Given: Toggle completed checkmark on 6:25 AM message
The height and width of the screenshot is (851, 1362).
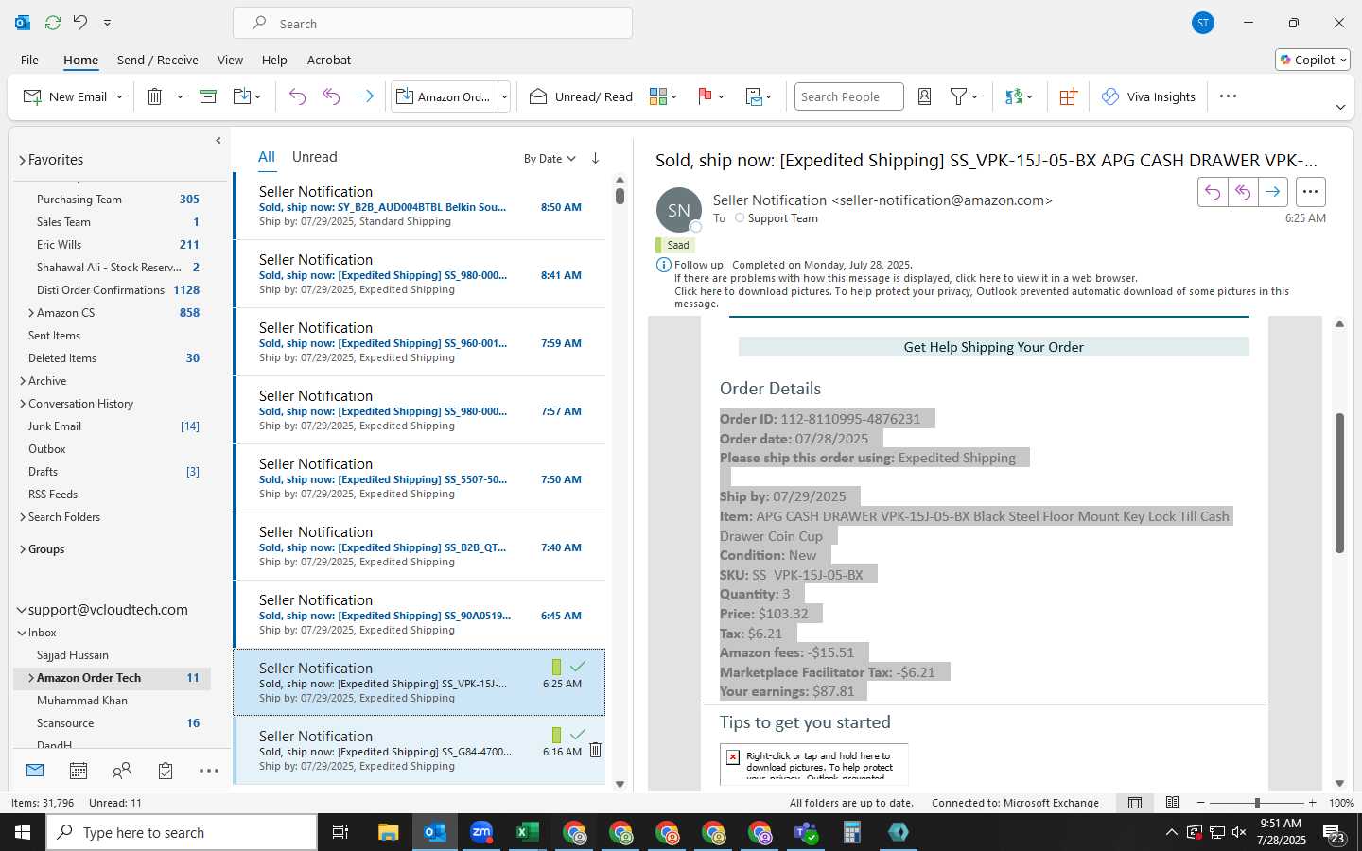Looking at the screenshot, I should 578,667.
